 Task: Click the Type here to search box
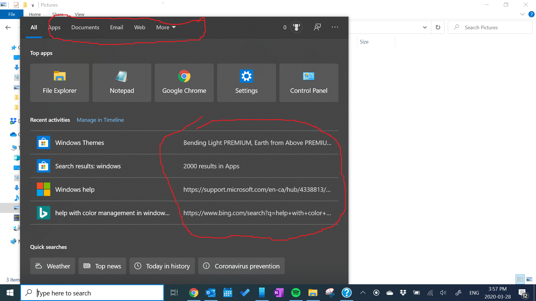[92, 293]
